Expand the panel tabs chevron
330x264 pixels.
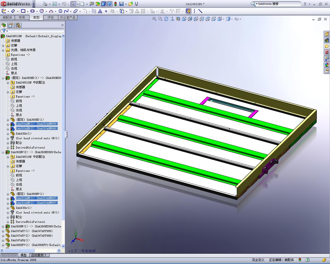(x=62, y=25)
